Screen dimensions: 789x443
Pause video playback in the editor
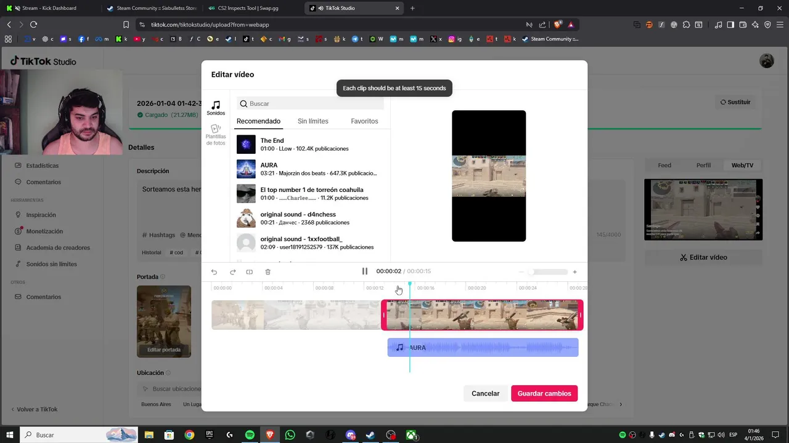[x=364, y=271]
